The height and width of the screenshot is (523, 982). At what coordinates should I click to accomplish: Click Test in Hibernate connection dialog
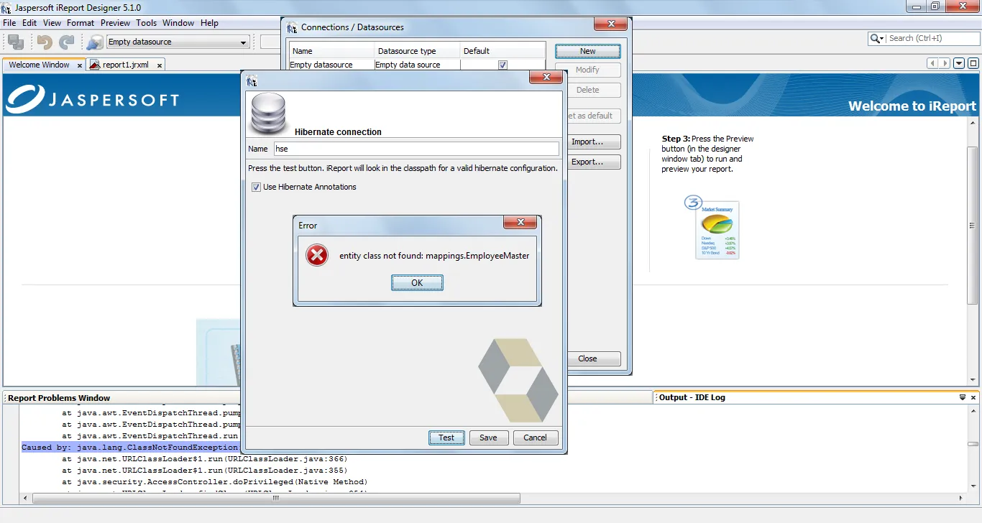click(446, 438)
